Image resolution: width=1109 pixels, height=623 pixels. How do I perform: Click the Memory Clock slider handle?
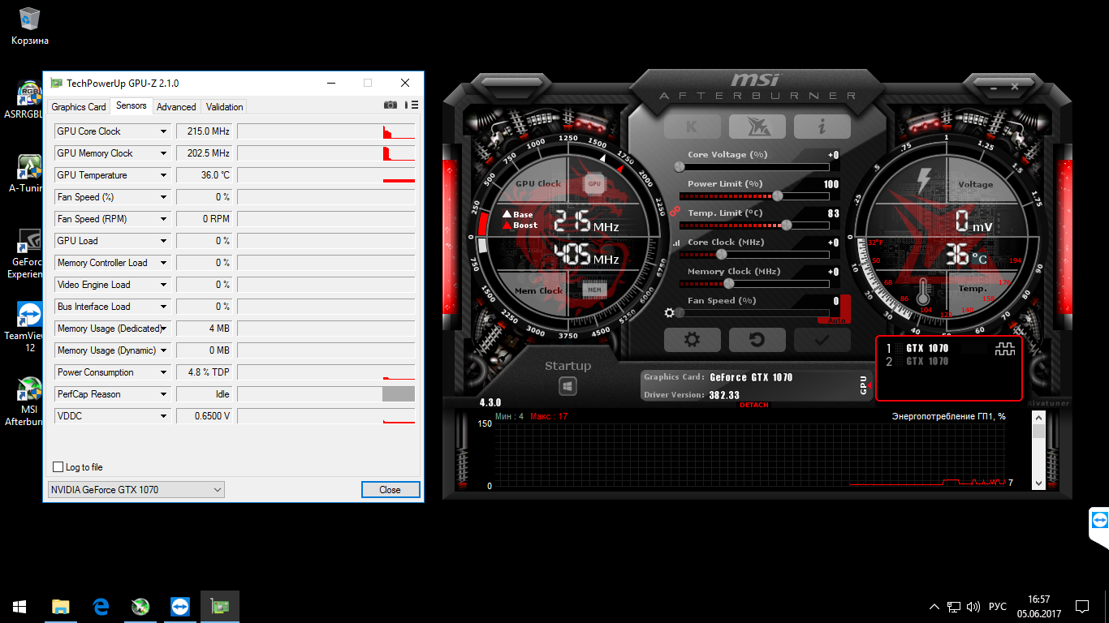click(728, 284)
